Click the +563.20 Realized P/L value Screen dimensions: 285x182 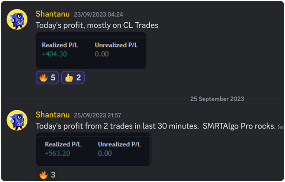58,153
